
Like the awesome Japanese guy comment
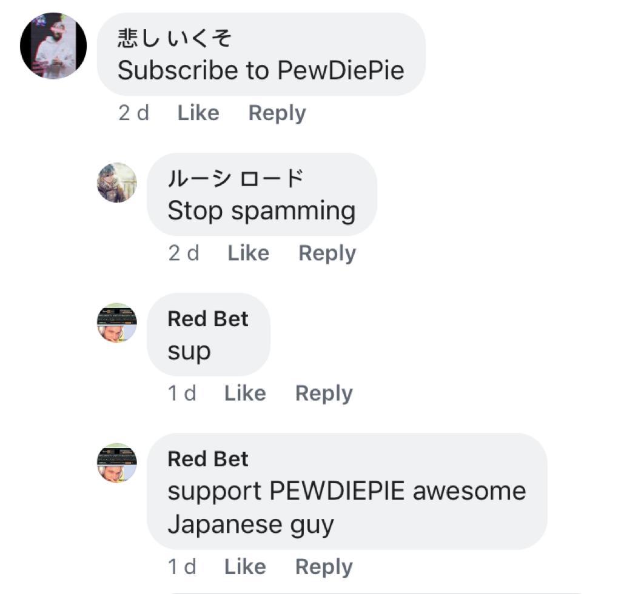tap(245, 567)
